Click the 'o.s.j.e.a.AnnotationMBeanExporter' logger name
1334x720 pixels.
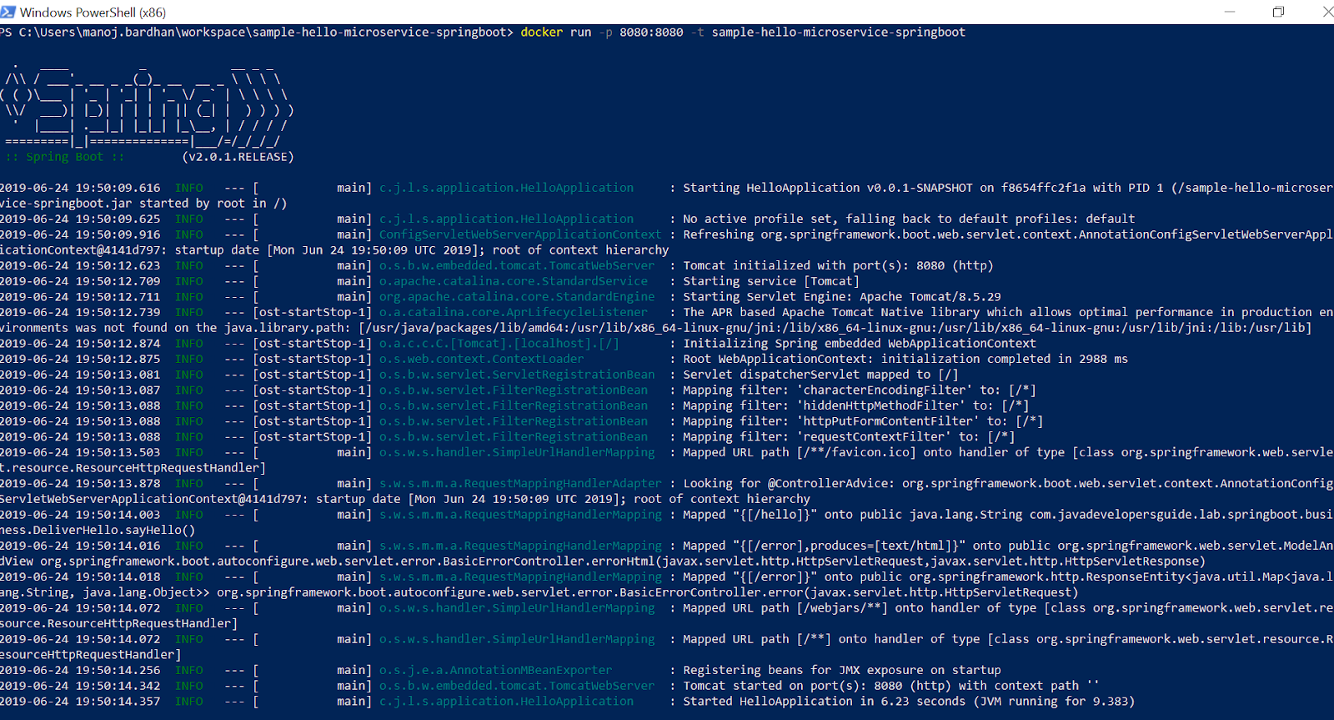(x=496, y=671)
